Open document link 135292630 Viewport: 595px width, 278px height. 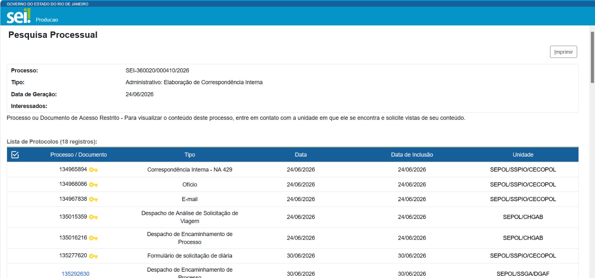click(x=75, y=274)
